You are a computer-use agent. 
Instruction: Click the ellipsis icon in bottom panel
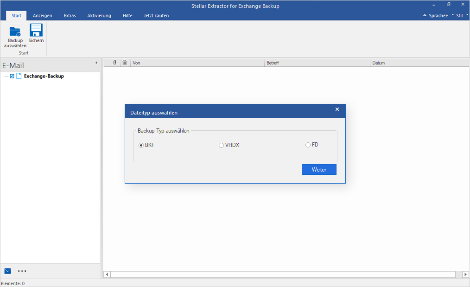coord(22,271)
